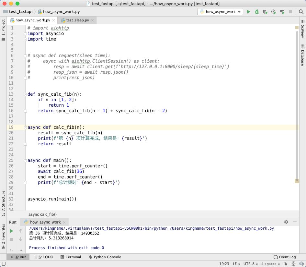Collapse the commented request block at line 6
306x267 pixels.
[25, 56]
